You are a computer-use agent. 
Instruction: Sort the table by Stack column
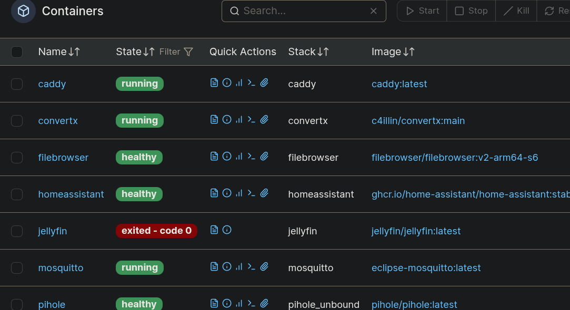(x=308, y=52)
